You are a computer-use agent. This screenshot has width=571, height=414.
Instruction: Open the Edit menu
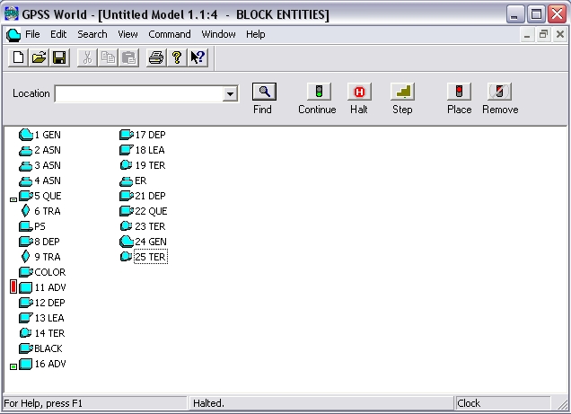[x=58, y=34]
